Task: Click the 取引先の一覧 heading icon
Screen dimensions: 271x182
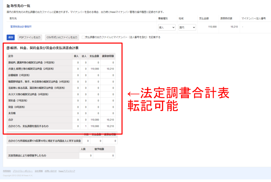Action: pyautogui.click(x=8, y=6)
